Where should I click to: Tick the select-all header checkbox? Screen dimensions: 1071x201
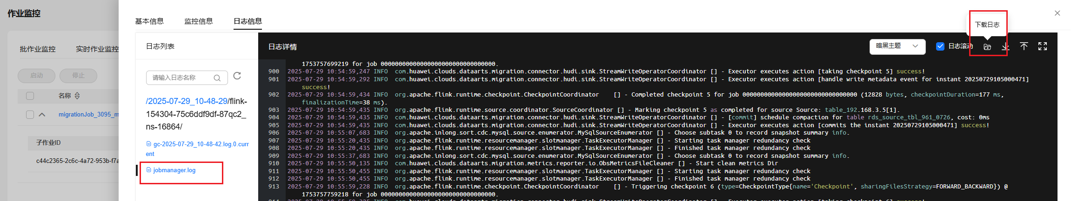point(30,96)
